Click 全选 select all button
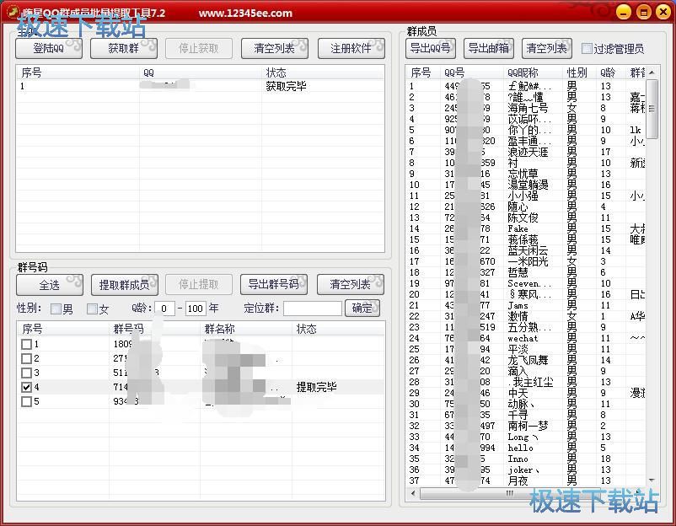Viewport: 676px width, 526px height. coord(50,285)
